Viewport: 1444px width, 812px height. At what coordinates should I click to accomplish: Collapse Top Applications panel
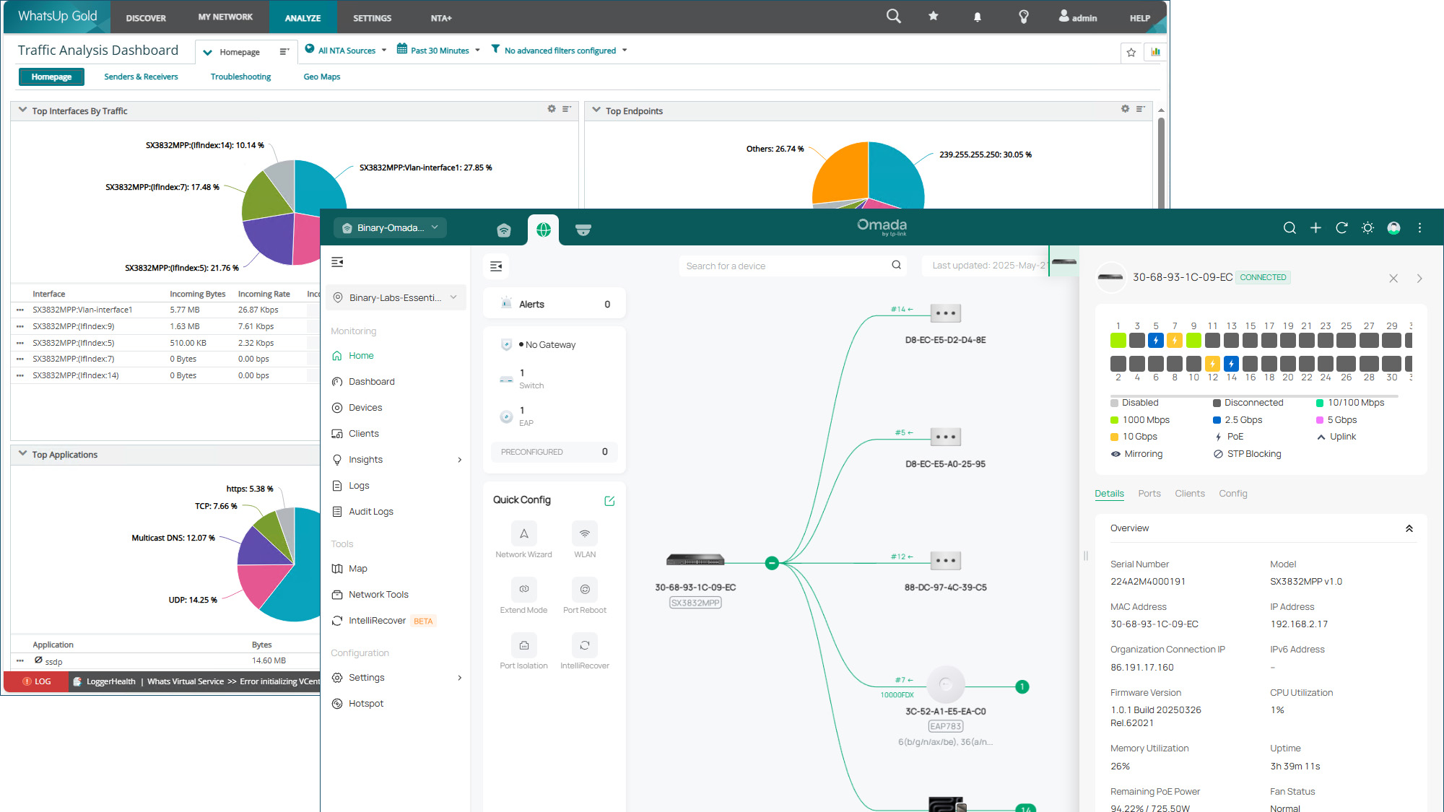click(22, 454)
